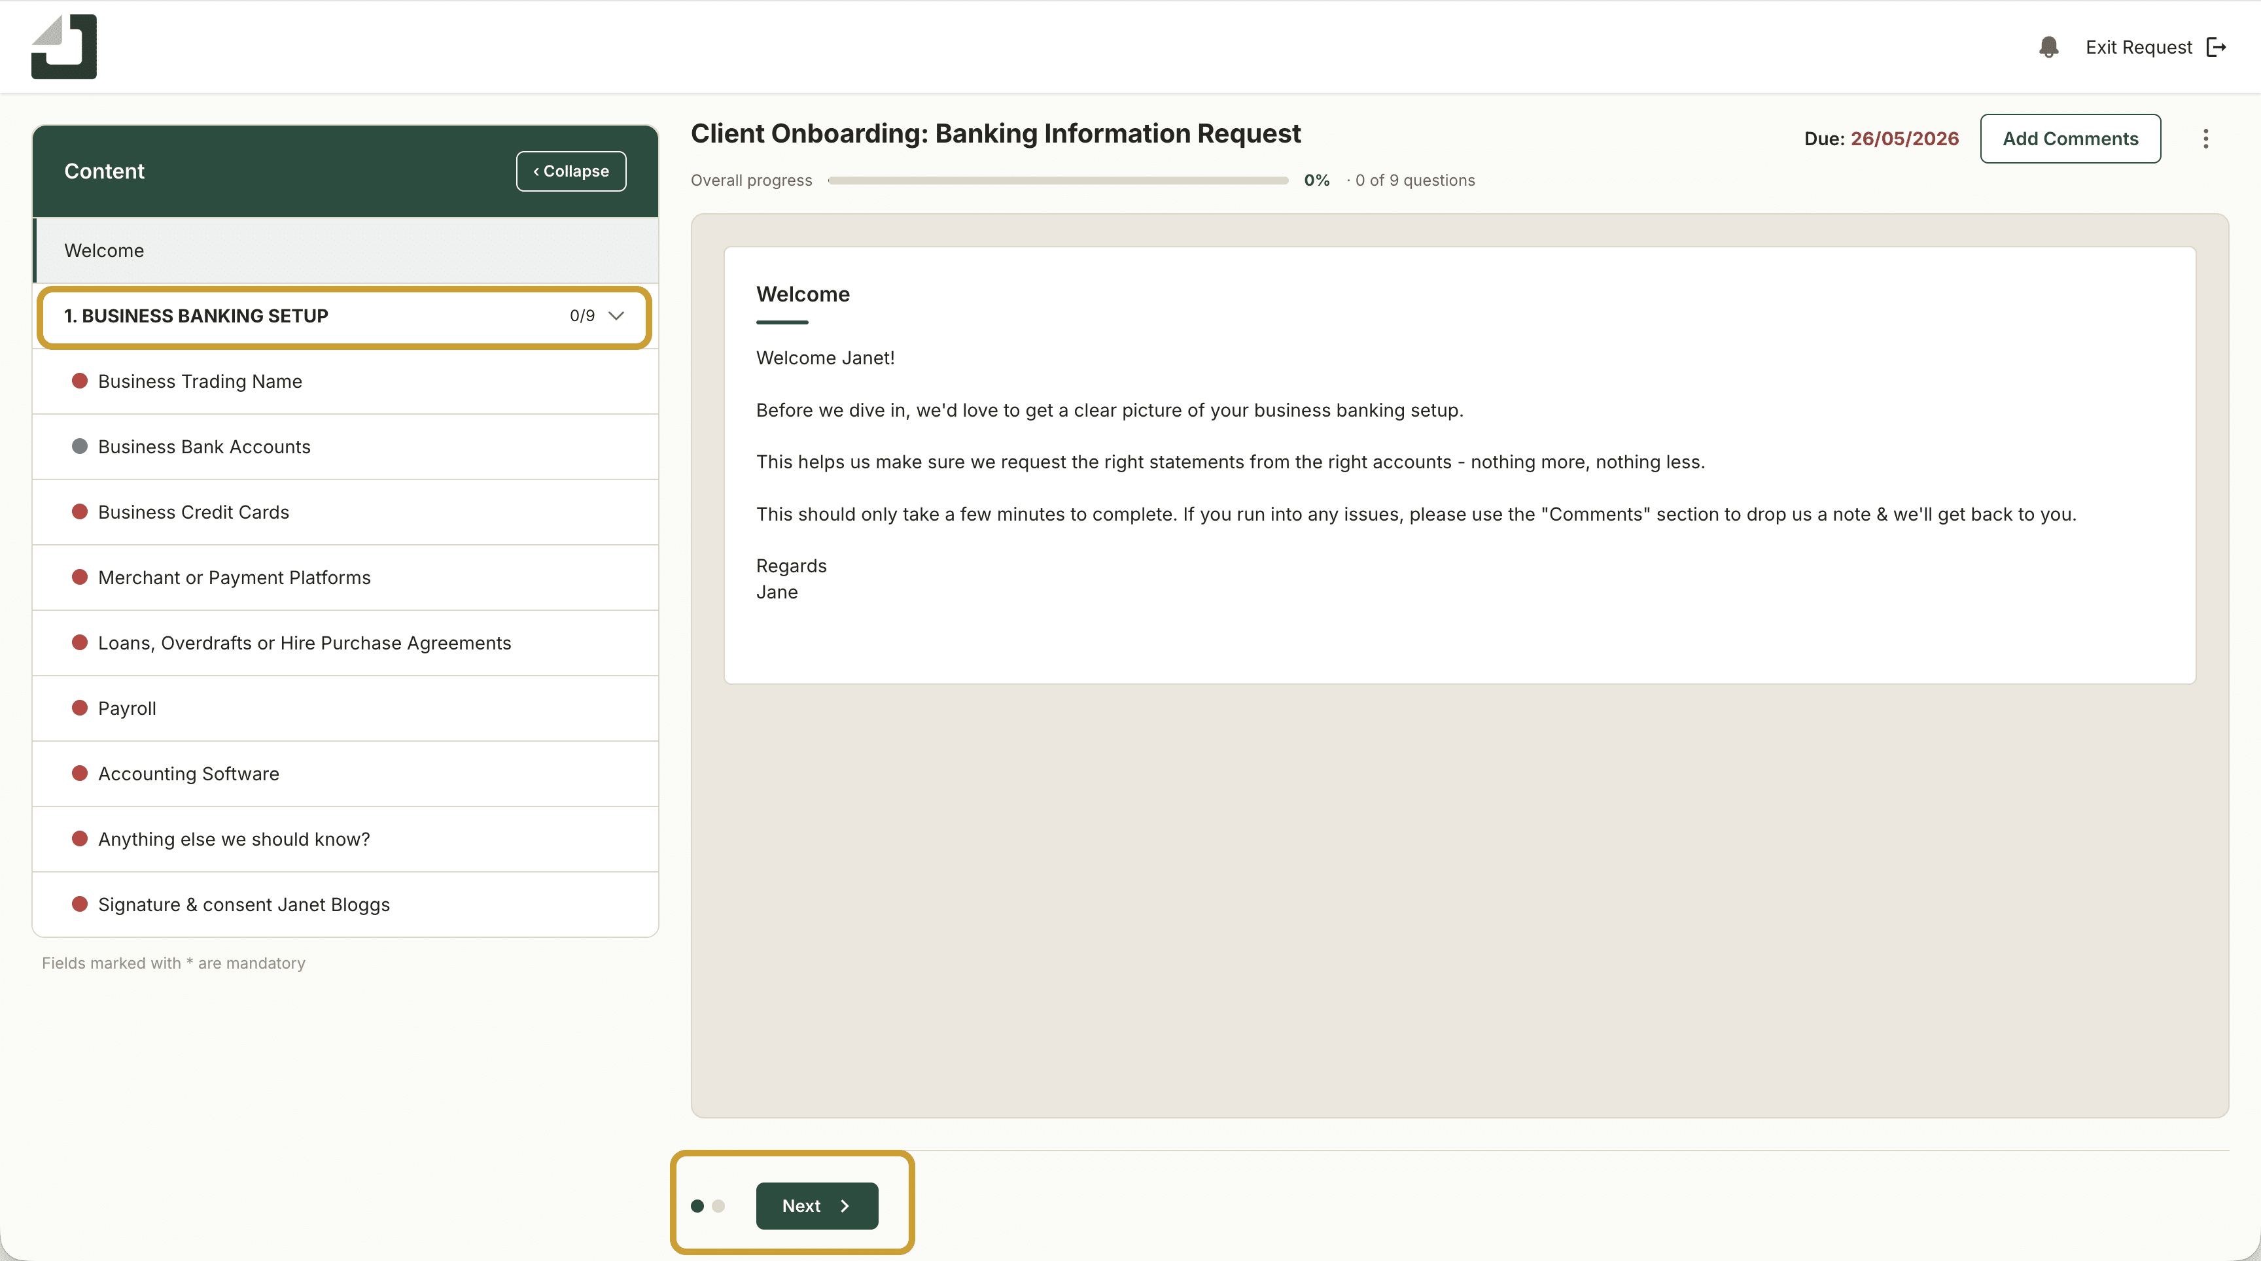Open the notifications bell
This screenshot has height=1261, width=2261.
[2048, 47]
